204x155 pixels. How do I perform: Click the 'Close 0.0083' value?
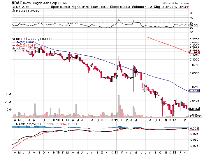click(x=120, y=7)
